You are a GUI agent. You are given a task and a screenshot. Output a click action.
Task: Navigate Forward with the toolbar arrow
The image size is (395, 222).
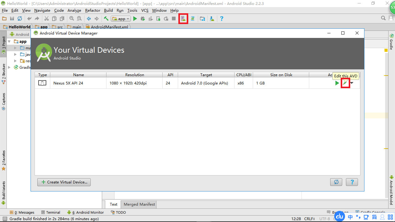97,18
